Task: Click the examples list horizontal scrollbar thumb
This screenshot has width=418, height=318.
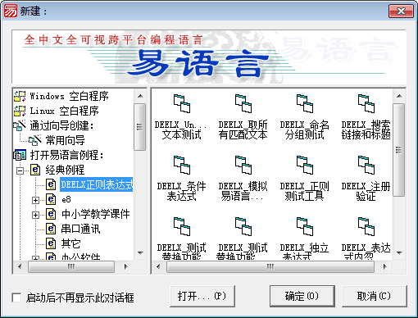Action: coord(270,266)
